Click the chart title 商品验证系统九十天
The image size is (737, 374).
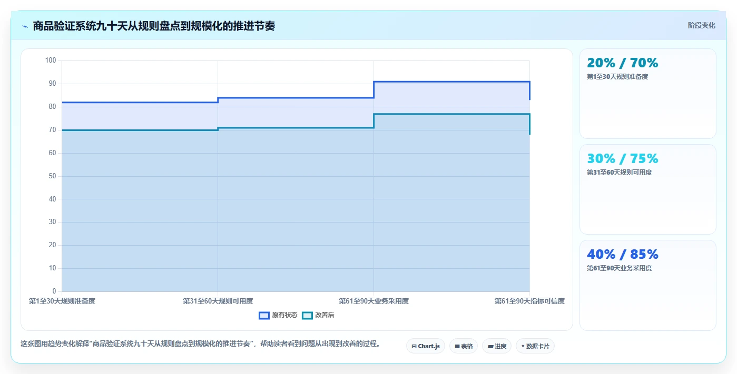(x=154, y=26)
